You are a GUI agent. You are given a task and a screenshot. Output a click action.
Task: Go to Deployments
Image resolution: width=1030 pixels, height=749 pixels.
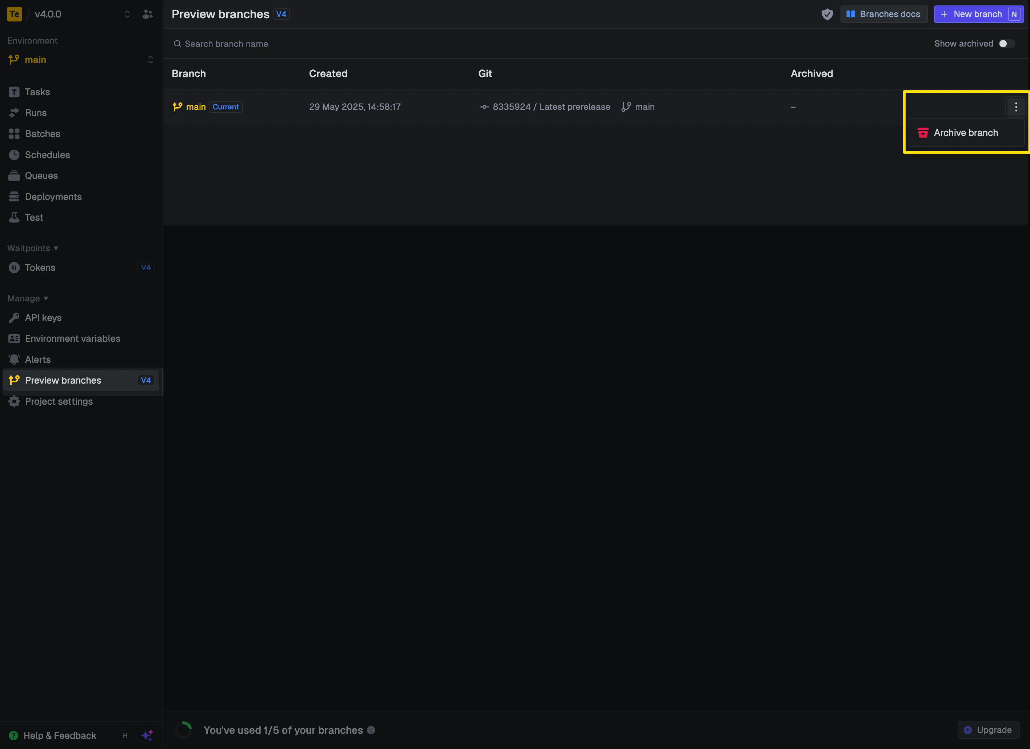(53, 197)
